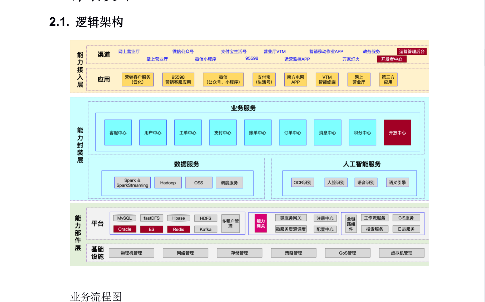Click the 营销客户服务(云化) application box
This screenshot has width=485, height=302.
[x=138, y=79]
